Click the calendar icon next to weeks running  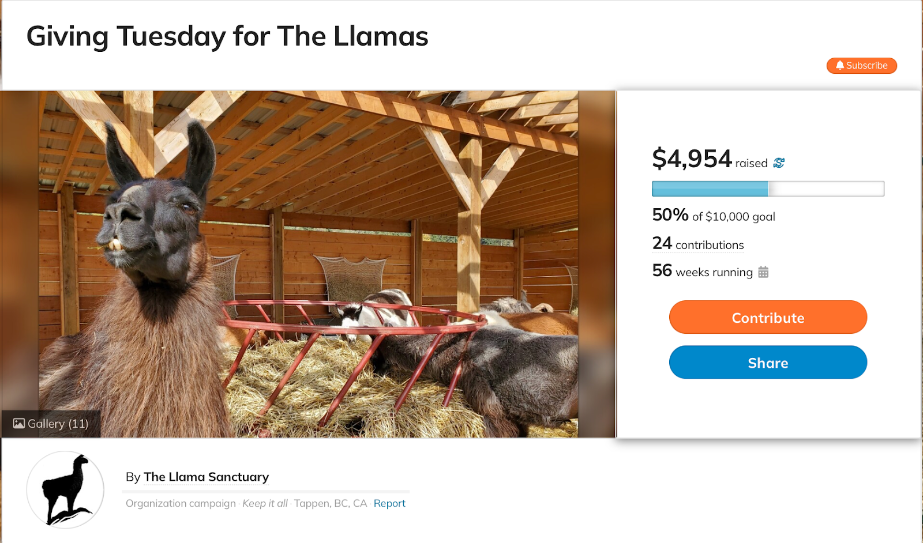(x=763, y=272)
